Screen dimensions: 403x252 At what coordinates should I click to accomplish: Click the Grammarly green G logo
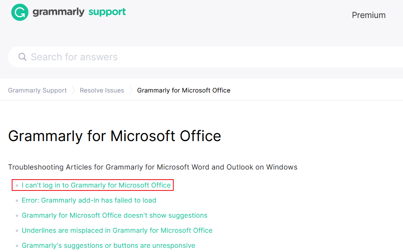(20, 13)
